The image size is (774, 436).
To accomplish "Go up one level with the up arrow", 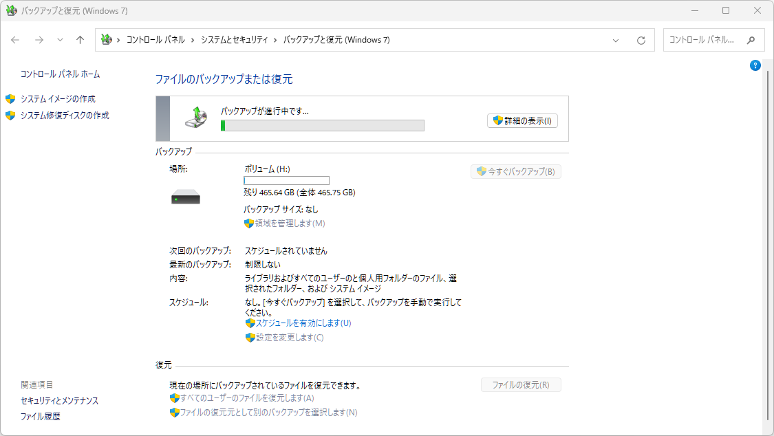I will 80,40.
